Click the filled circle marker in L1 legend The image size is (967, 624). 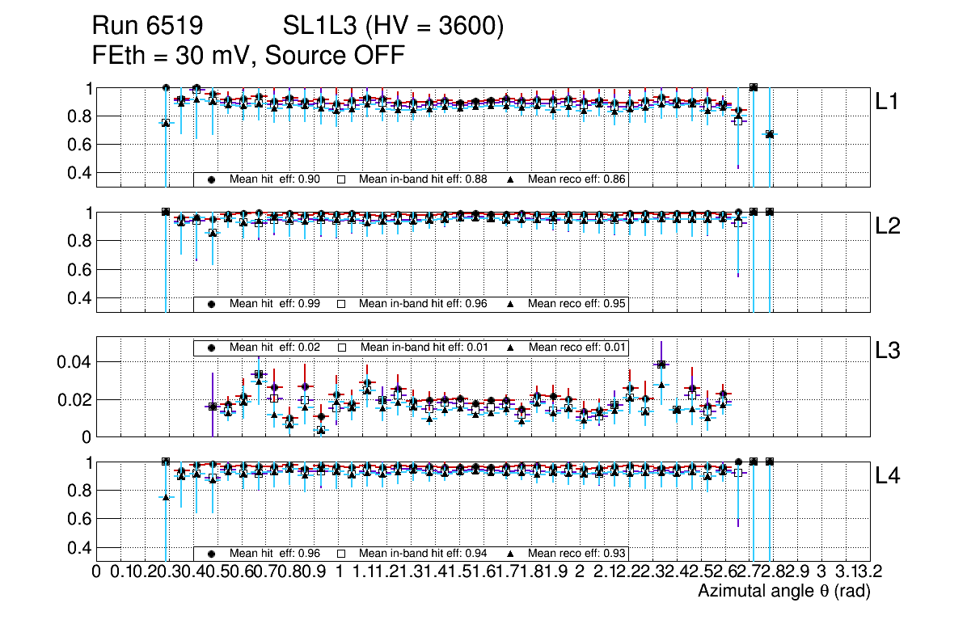click(x=212, y=179)
